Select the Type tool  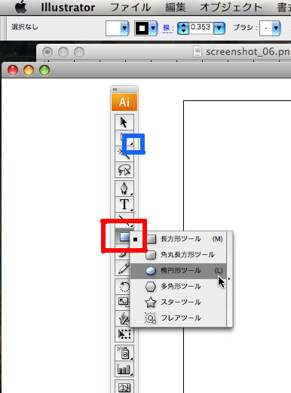point(124,204)
